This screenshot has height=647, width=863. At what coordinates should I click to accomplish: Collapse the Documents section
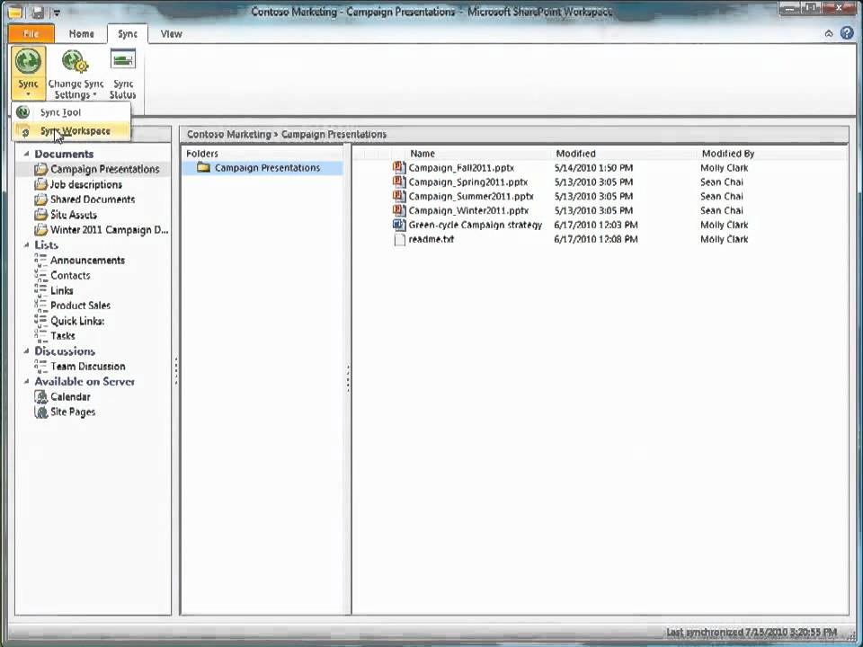[x=26, y=154]
